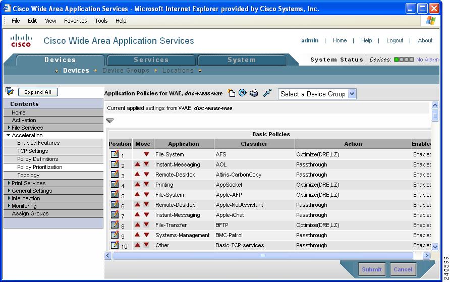The height and width of the screenshot is (282, 450).
Task: Collapse the Acceleration section
Action: (x=8, y=135)
